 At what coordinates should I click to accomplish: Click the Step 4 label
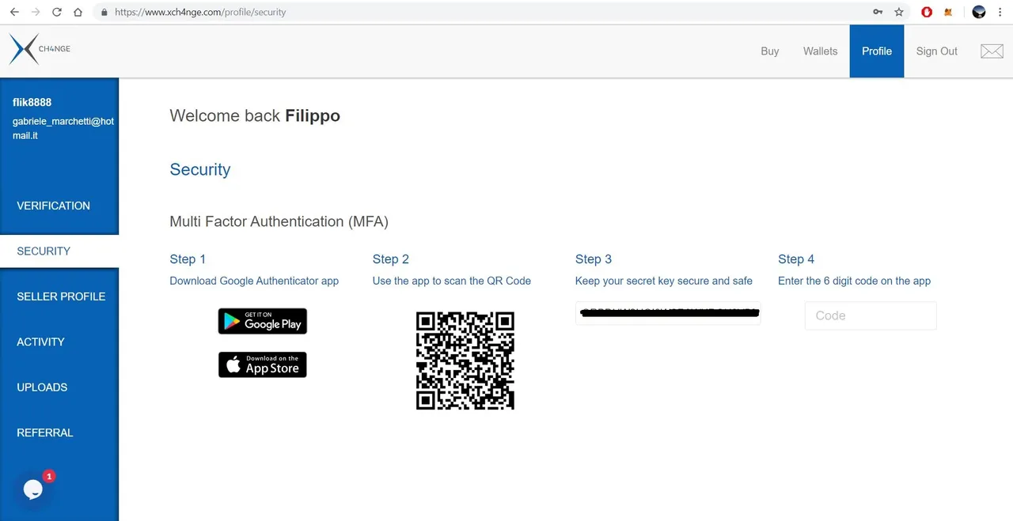click(796, 259)
